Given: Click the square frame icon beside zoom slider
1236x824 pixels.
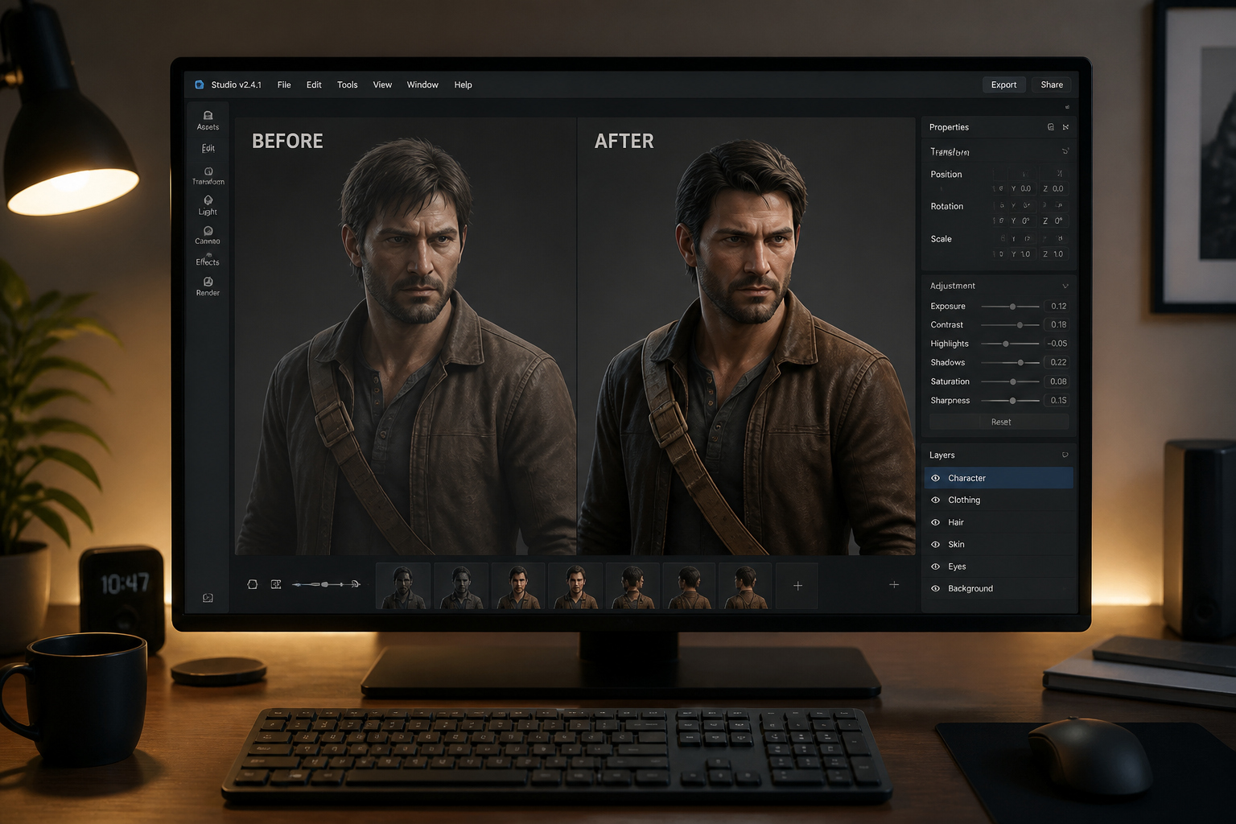Looking at the screenshot, I should (x=276, y=584).
